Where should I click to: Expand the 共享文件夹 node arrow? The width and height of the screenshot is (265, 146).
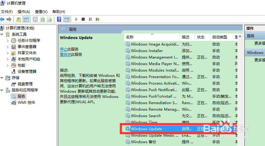tap(8, 53)
